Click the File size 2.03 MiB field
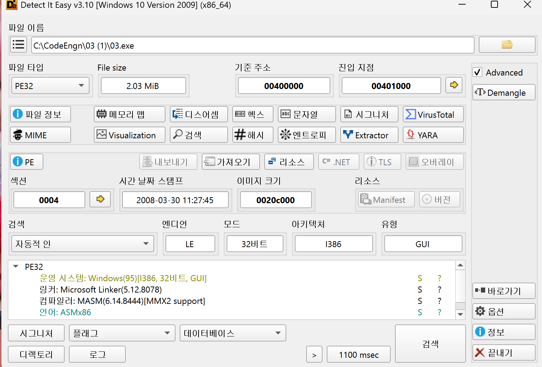 tap(143, 85)
